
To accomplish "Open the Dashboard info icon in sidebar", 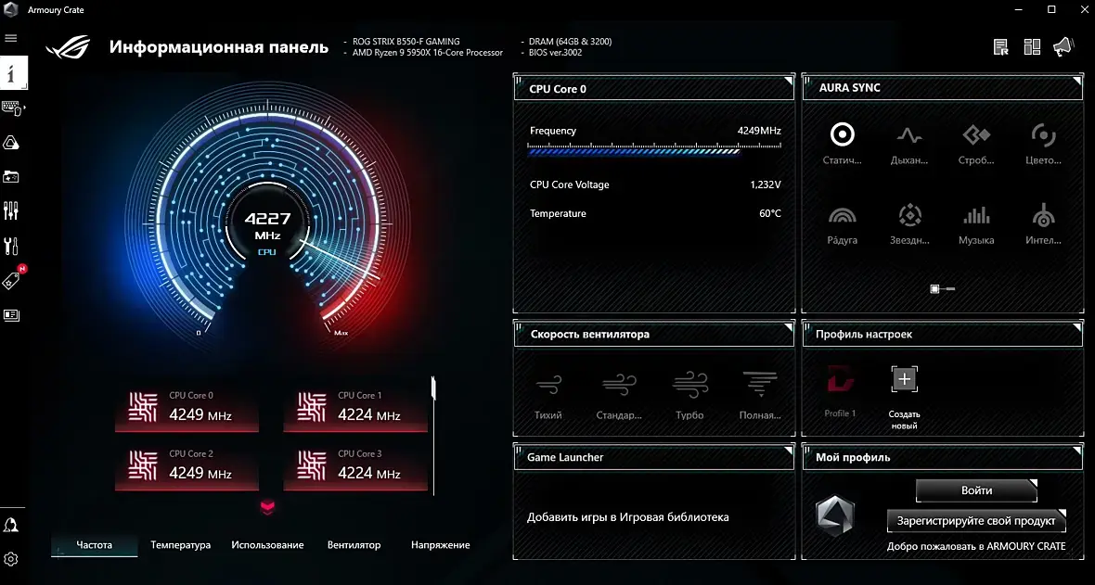I will click(x=13, y=73).
